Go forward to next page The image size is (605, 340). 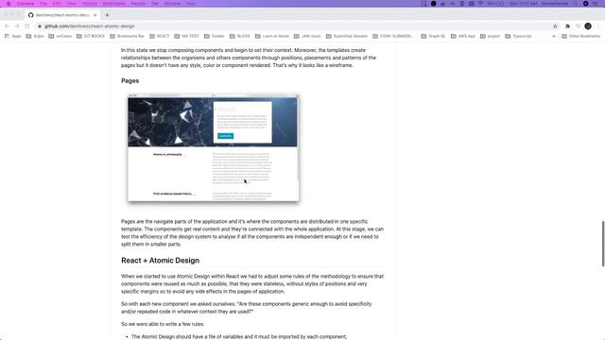[17, 26]
